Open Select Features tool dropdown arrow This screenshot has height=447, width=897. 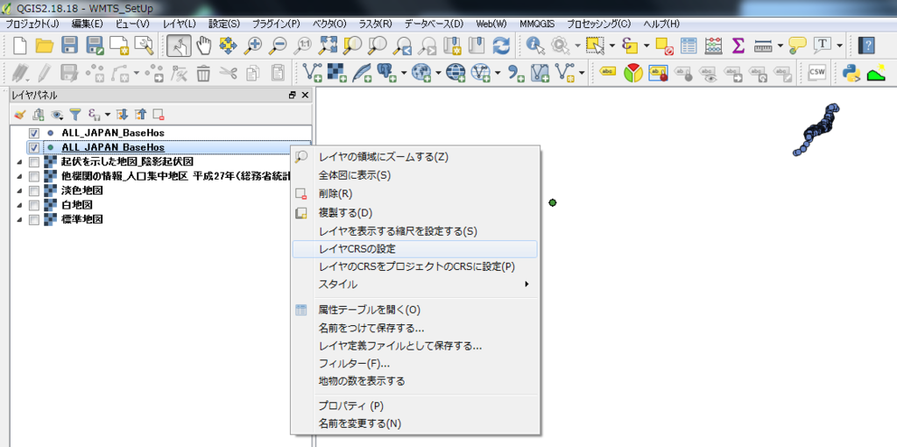coord(612,46)
